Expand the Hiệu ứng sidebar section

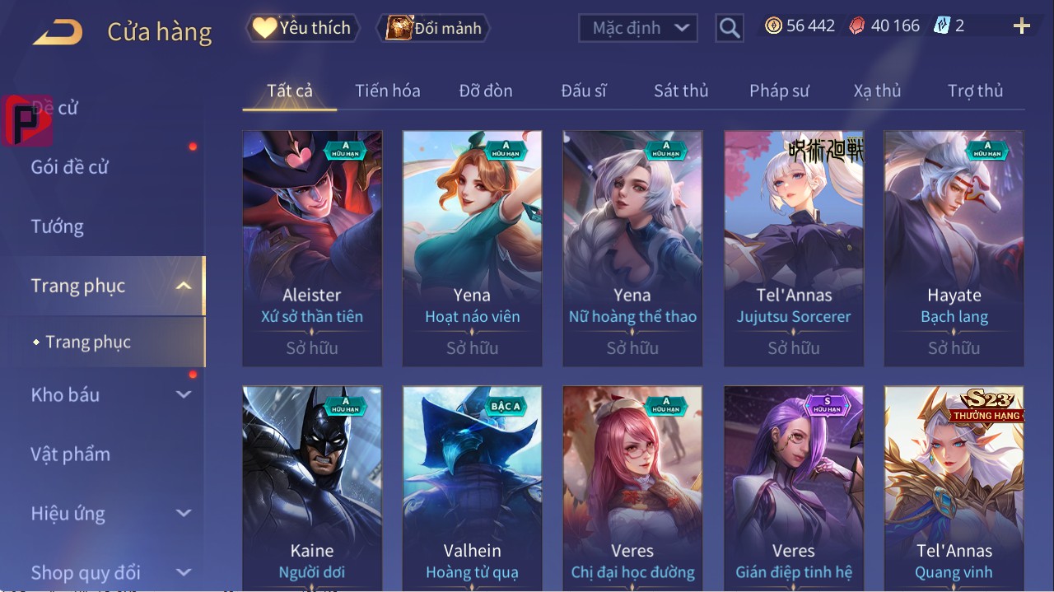pos(184,513)
